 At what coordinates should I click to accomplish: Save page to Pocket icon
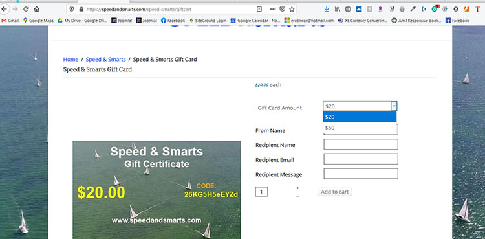[x=282, y=9]
